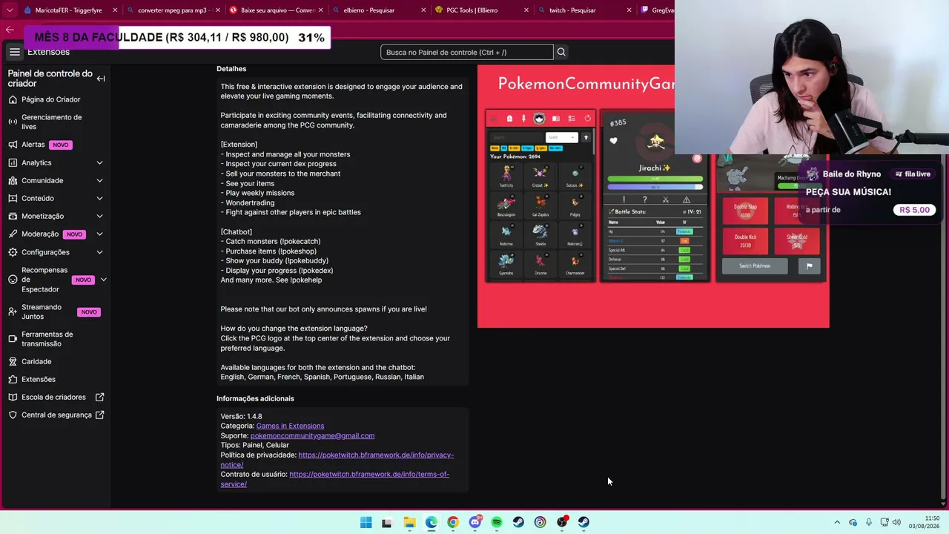Open File Explorer from taskbar

pos(409,522)
